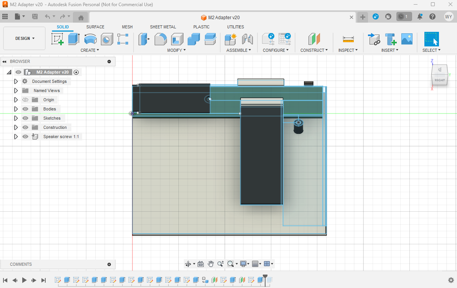Screen dimensions: 457x288
Task: Select the Shell tool icon
Action: (177, 39)
